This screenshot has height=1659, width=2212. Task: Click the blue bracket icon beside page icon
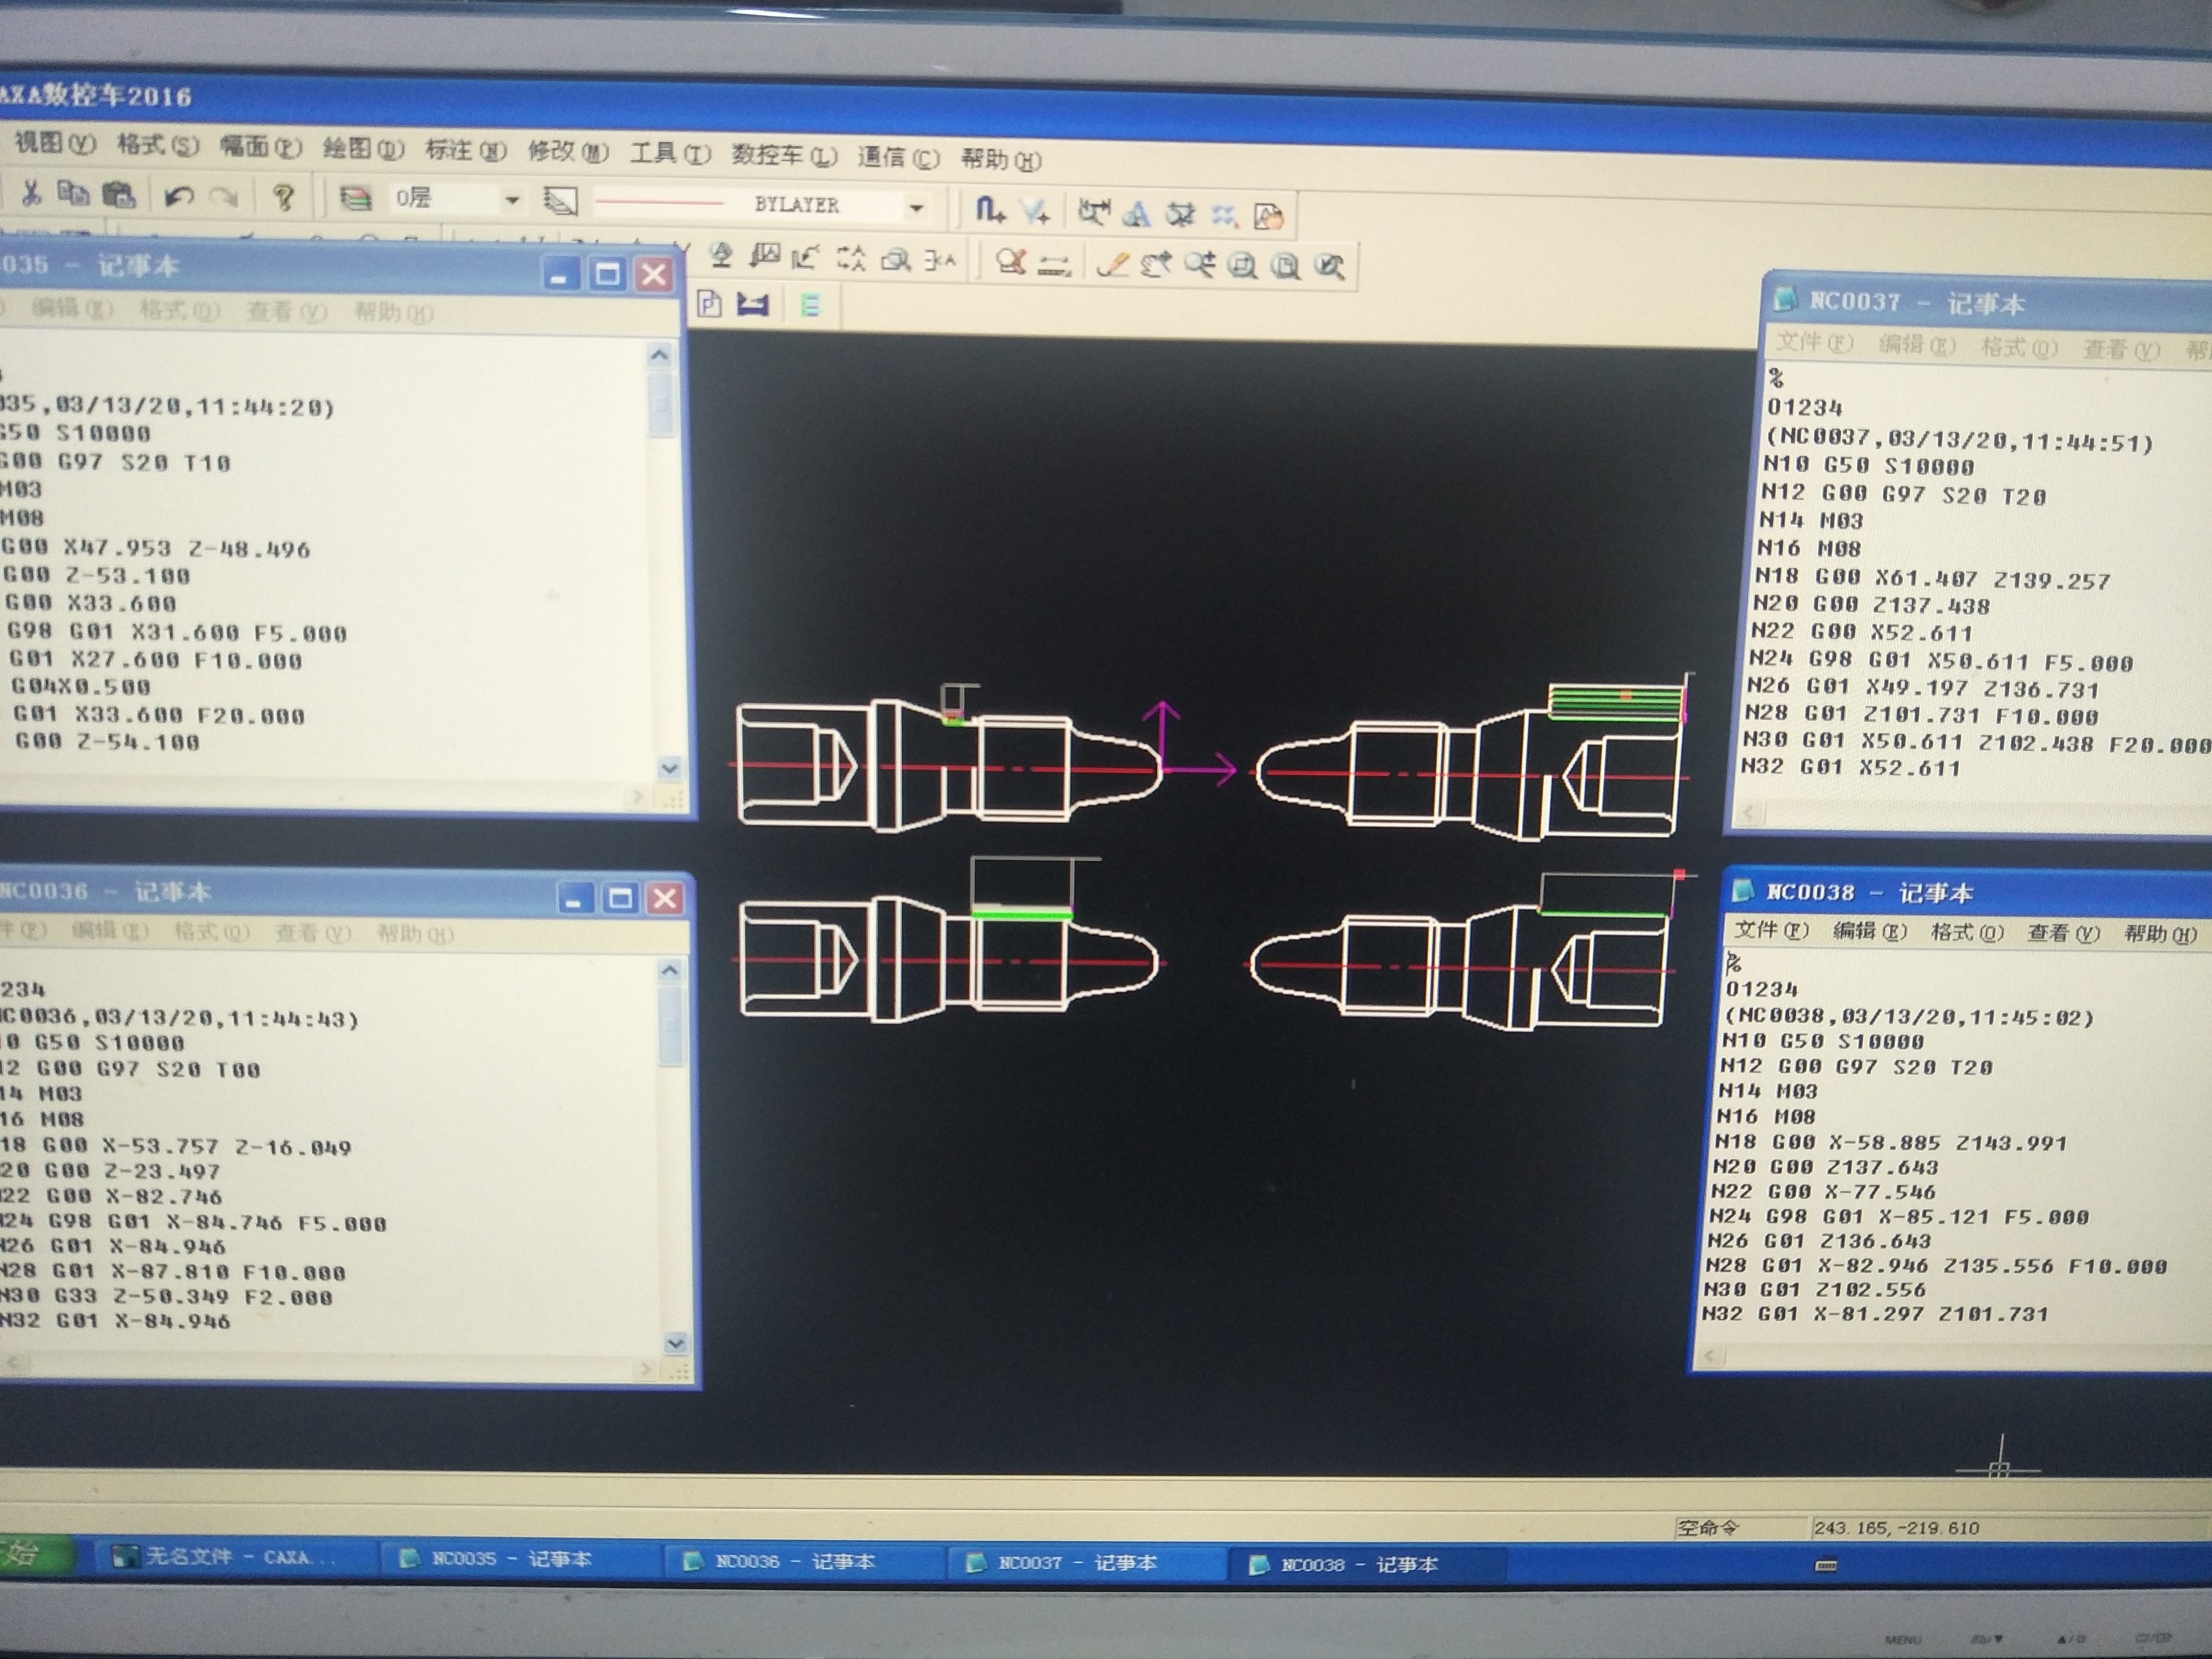[x=752, y=304]
